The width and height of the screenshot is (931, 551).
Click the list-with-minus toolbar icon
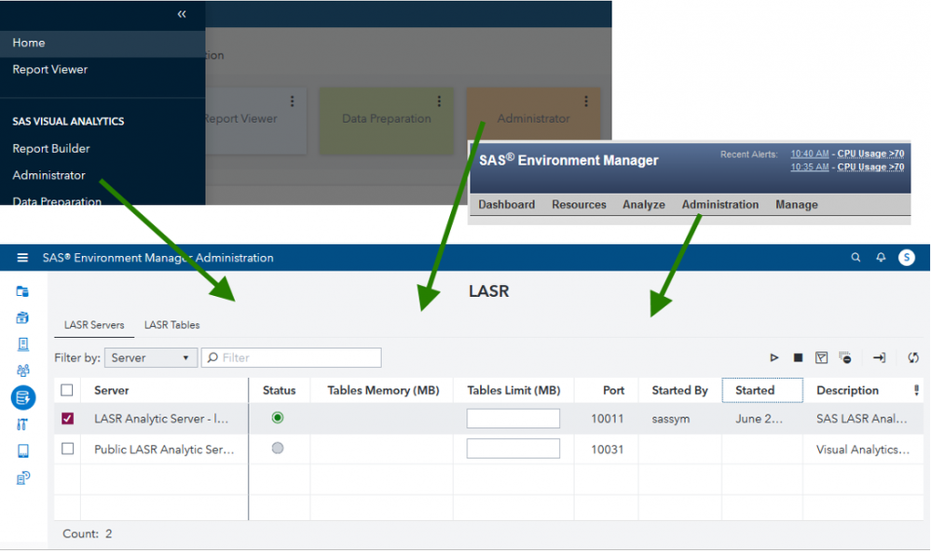point(845,357)
